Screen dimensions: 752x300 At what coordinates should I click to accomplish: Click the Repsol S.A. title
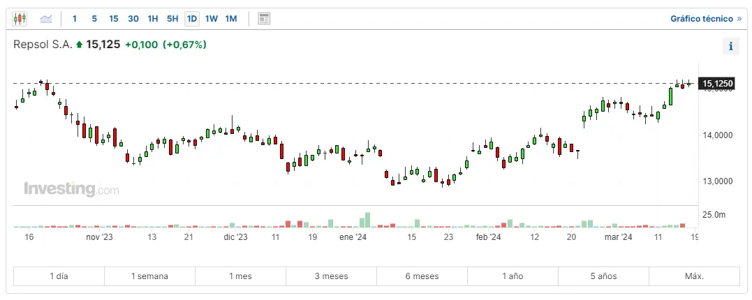tap(43, 45)
